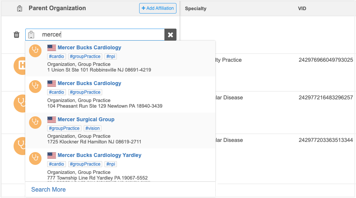Click the VID column header
Viewport: 356px width, 198px height.
point(302,8)
